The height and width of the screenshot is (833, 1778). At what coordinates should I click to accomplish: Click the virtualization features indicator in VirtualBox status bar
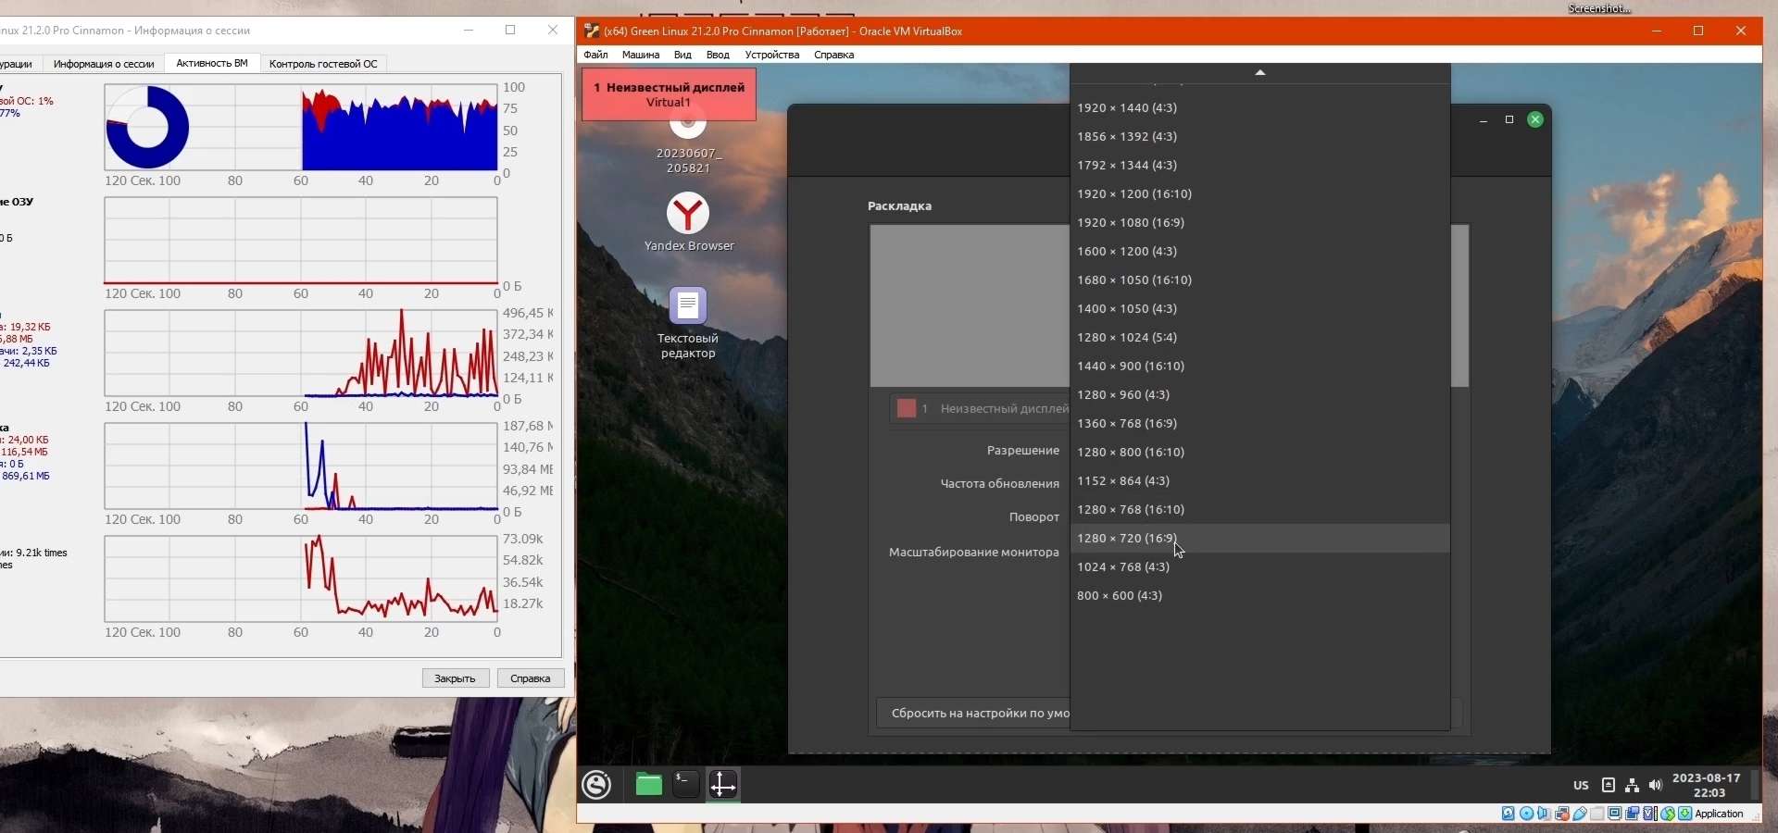(1650, 814)
